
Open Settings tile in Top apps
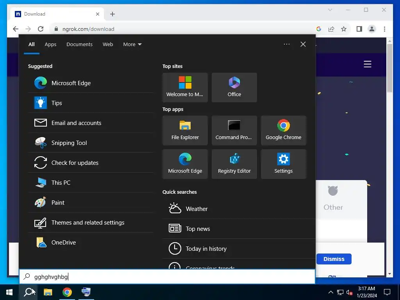pos(284,164)
